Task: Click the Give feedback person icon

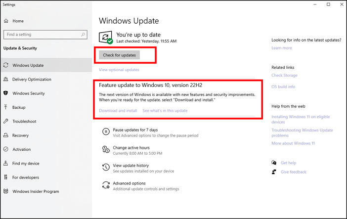Action: pyautogui.click(x=274, y=172)
